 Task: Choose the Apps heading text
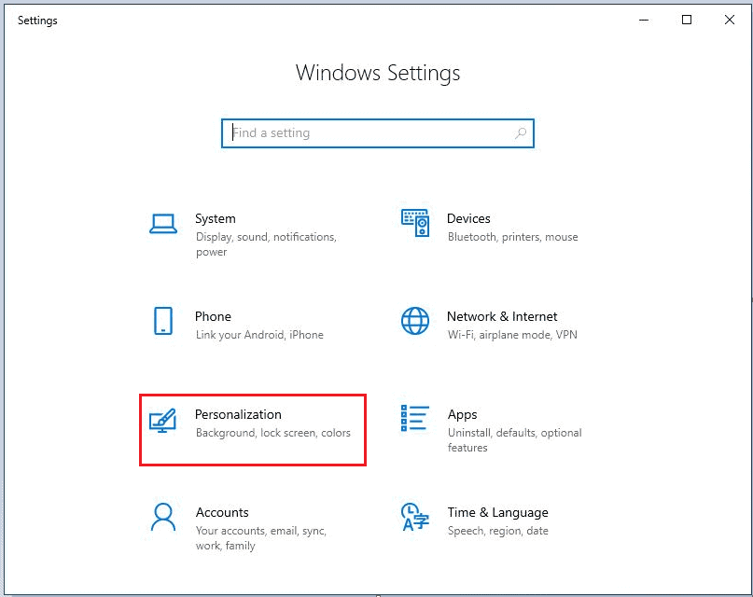click(x=462, y=414)
